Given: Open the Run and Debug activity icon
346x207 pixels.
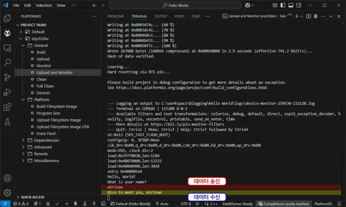Looking at the screenshot, I should coord(7,92).
